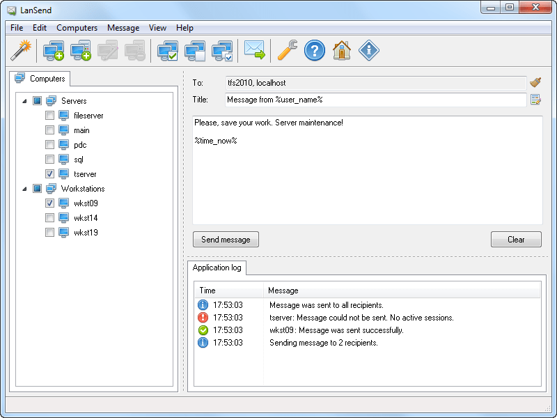This screenshot has width=557, height=418.
Task: Open the Message menu
Action: pyautogui.click(x=123, y=28)
